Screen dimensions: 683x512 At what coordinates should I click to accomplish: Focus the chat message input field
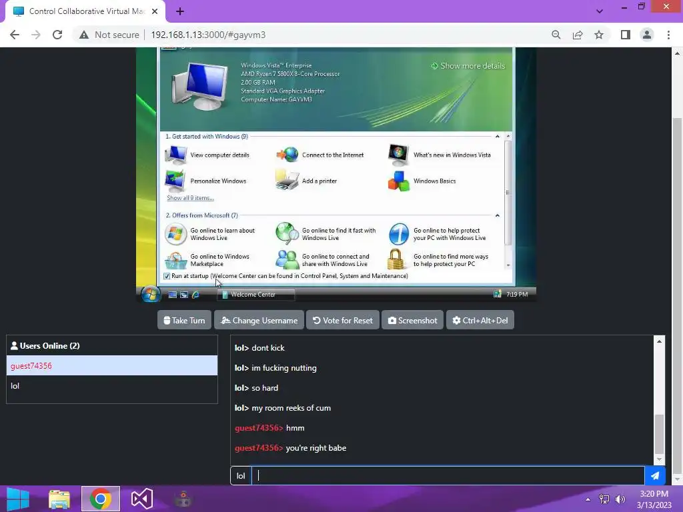point(448,476)
